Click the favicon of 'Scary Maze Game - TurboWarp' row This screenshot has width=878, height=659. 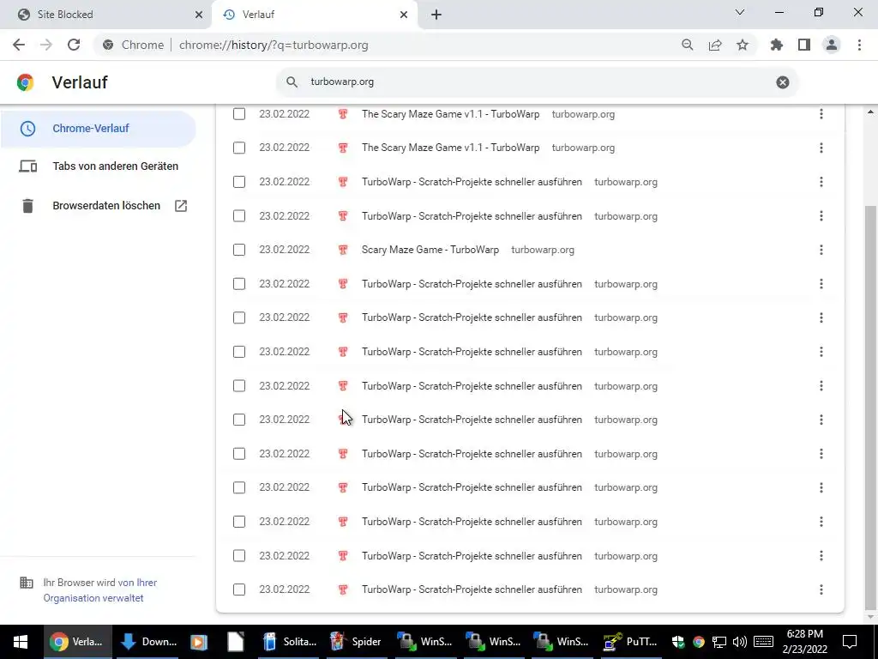pos(343,250)
